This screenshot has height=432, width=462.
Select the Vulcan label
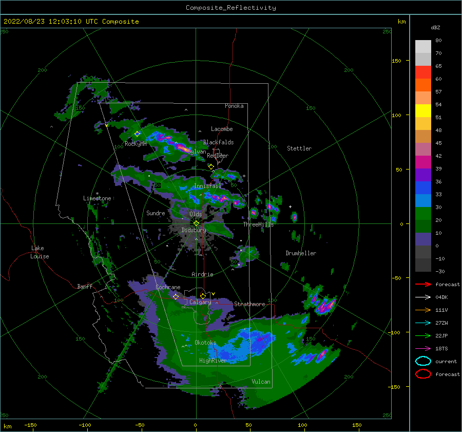pos(261,382)
